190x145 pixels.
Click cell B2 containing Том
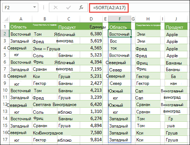point(45,34)
